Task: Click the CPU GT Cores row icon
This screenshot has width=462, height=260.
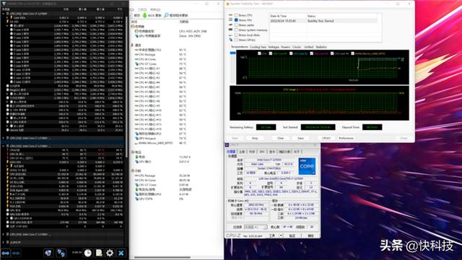Action: click(x=136, y=64)
